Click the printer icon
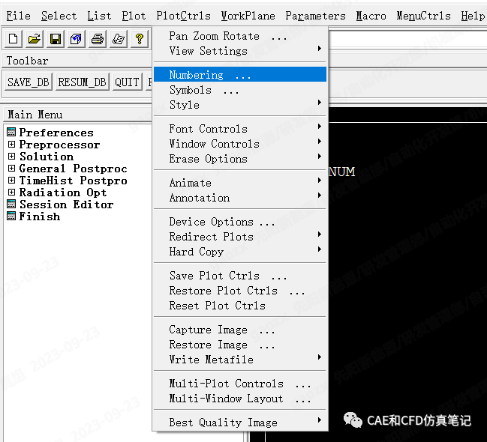 (x=98, y=39)
